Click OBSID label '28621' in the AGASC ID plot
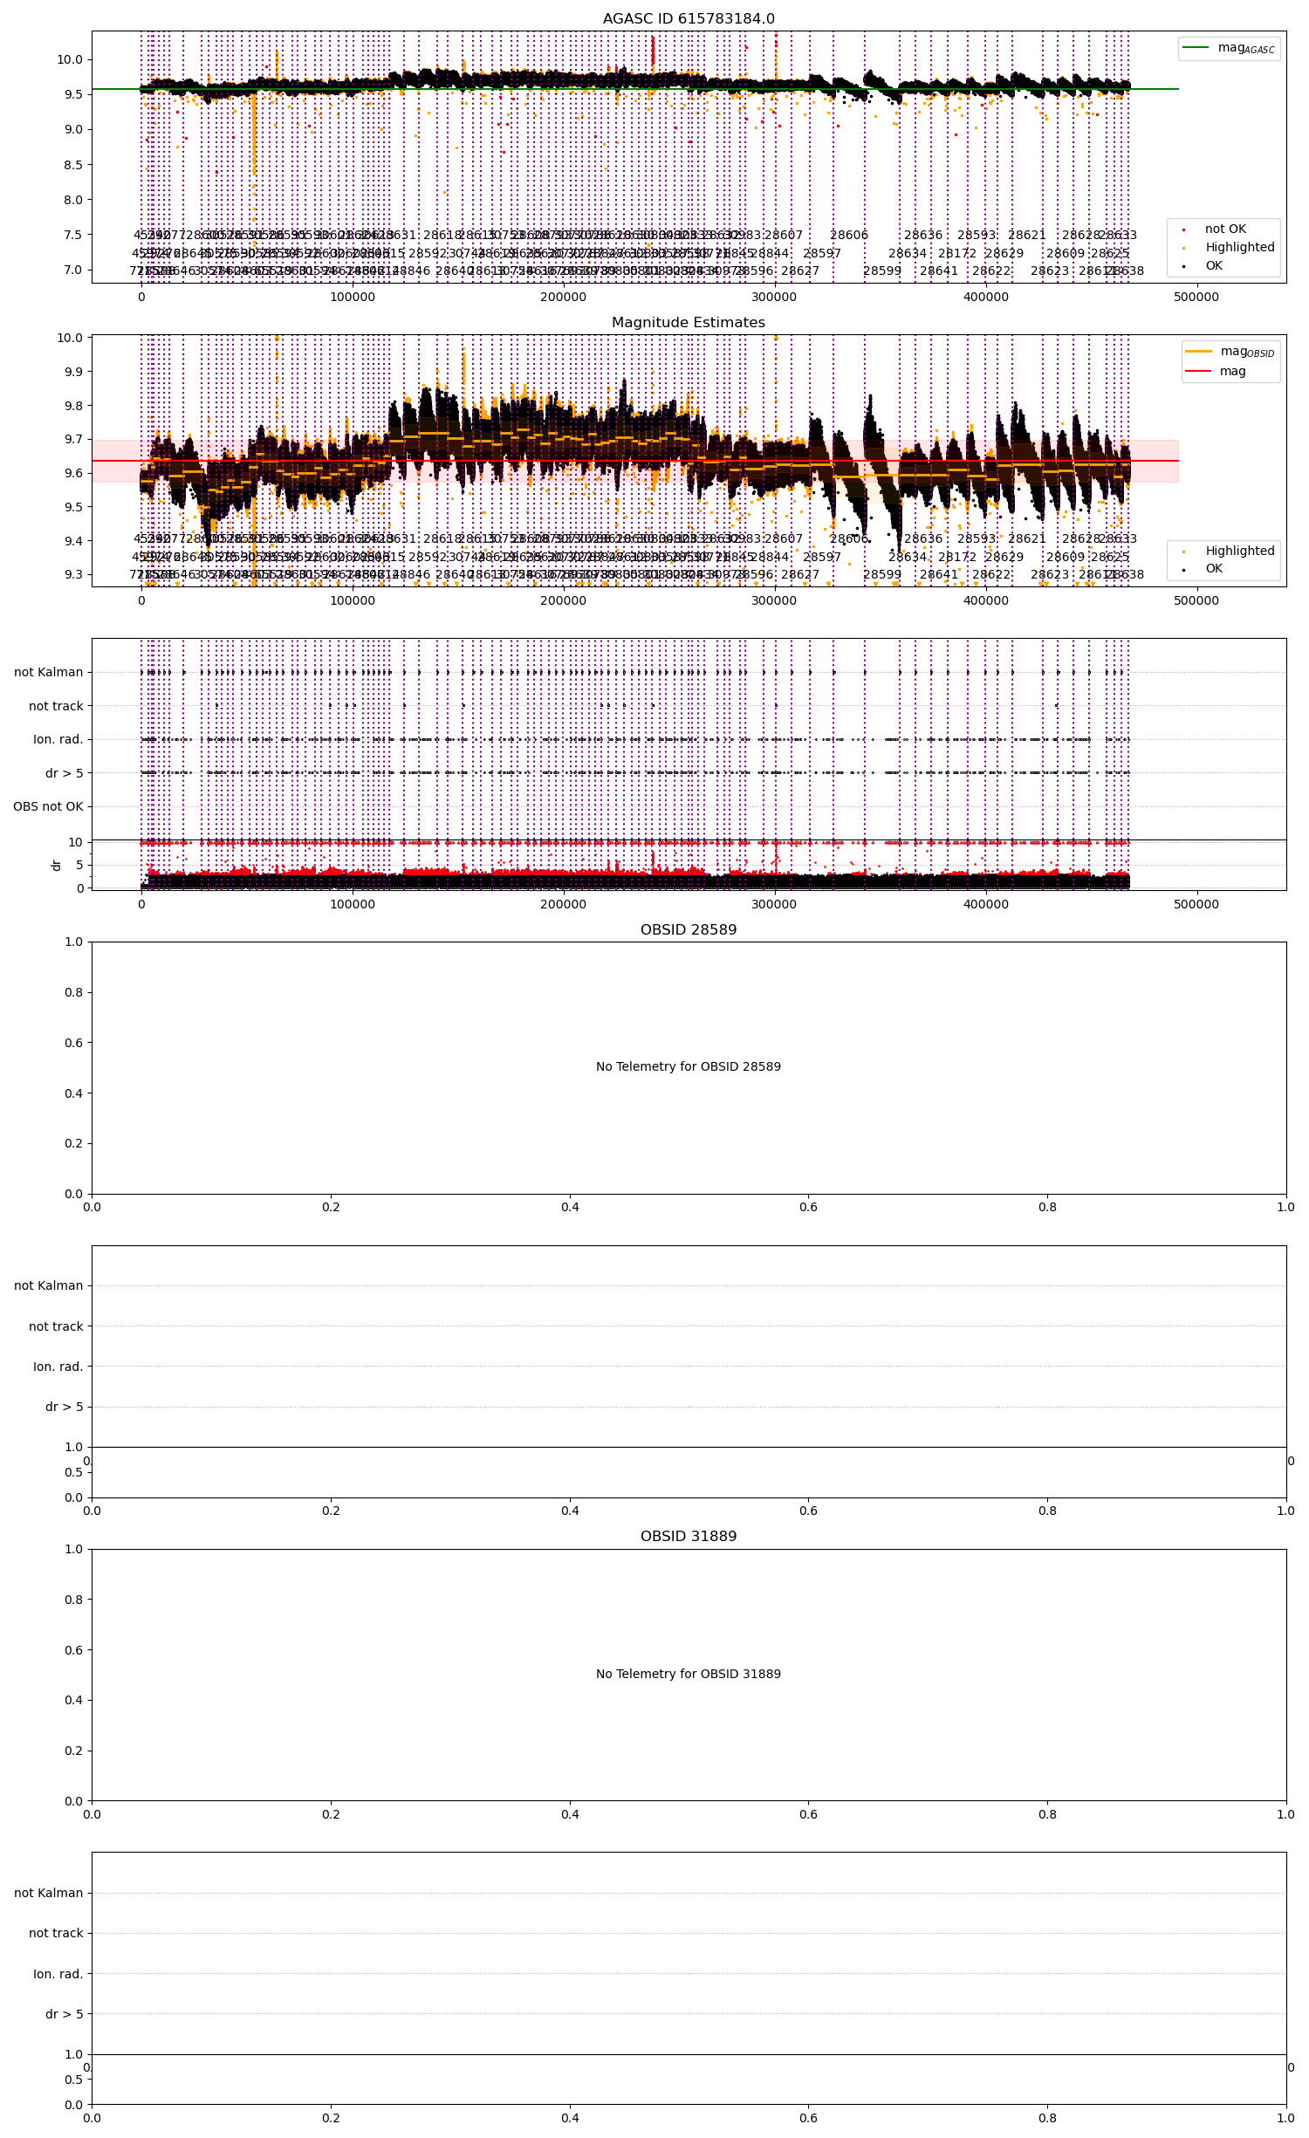Image resolution: width=1309 pixels, height=2138 pixels. point(1027,236)
